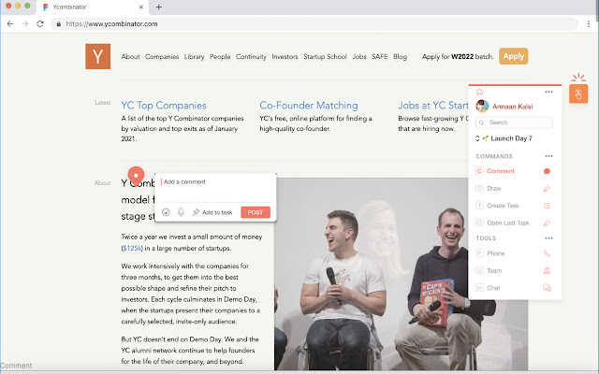Click the red comment pin marker

coord(136,177)
